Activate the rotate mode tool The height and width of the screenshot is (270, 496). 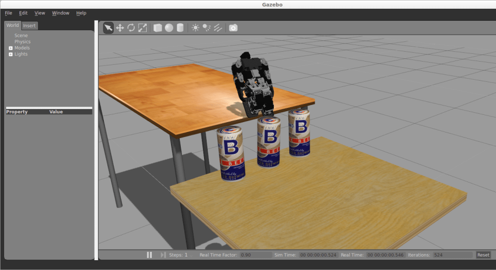click(x=131, y=28)
